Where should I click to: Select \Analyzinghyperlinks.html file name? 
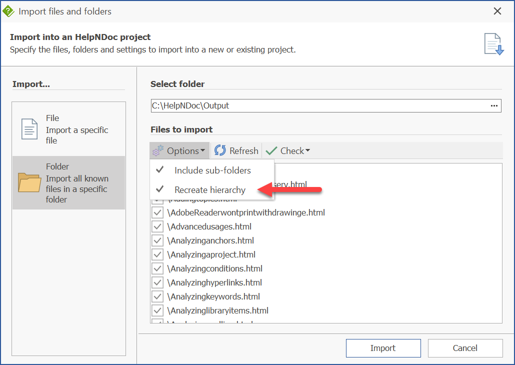(x=214, y=282)
